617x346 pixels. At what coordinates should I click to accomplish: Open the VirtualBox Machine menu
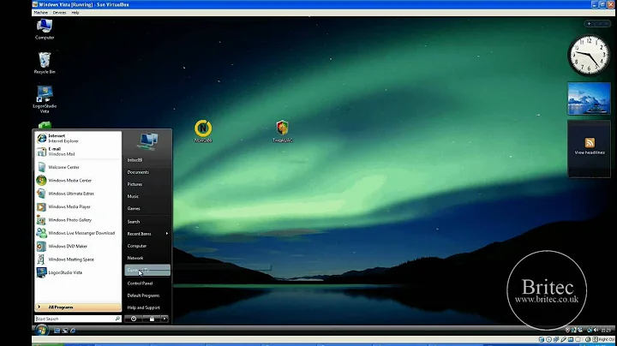tap(40, 13)
